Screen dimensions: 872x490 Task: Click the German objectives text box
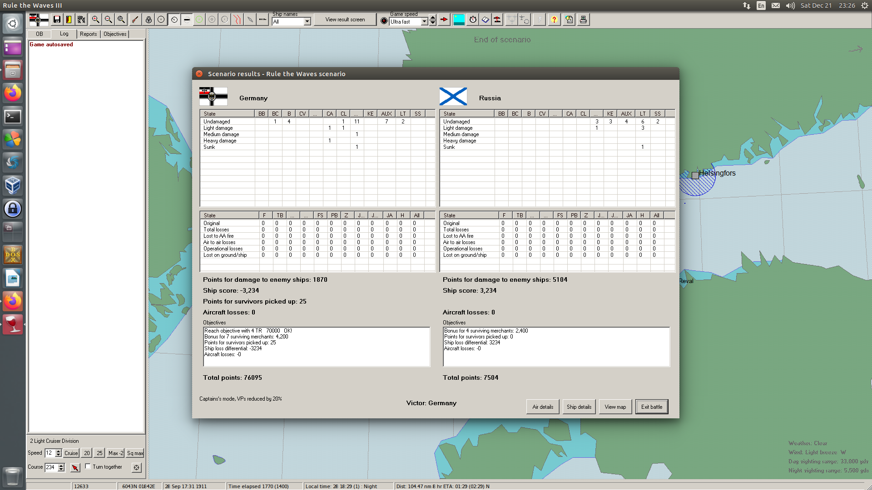(x=317, y=347)
